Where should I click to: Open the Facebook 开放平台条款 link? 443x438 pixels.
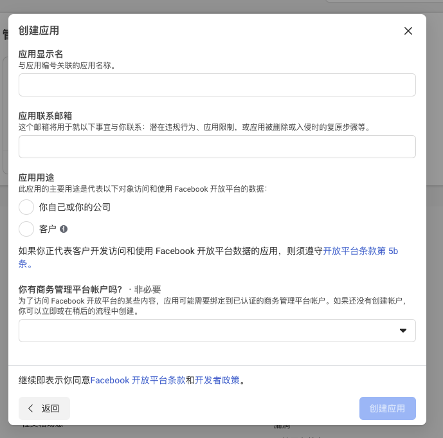pos(138,380)
